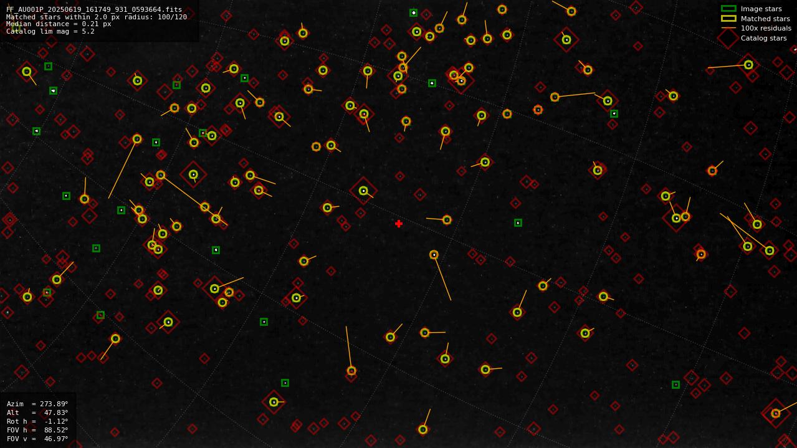Click the green image-star square nearest the bottom-right corner
The width and height of the screenshot is (797, 448).
pos(675,384)
